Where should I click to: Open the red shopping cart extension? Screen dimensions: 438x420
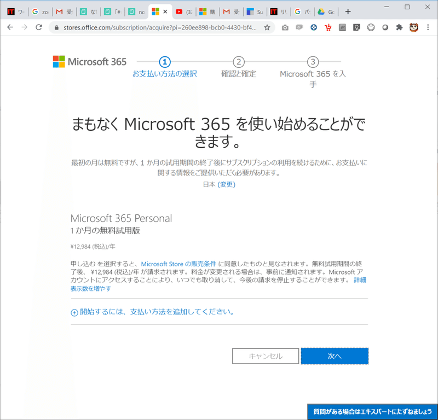coord(328,27)
